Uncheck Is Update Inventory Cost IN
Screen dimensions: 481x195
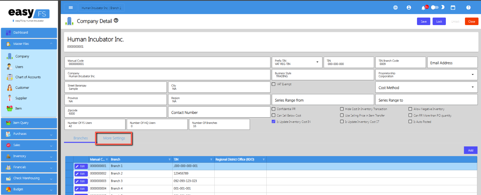pos(274,122)
